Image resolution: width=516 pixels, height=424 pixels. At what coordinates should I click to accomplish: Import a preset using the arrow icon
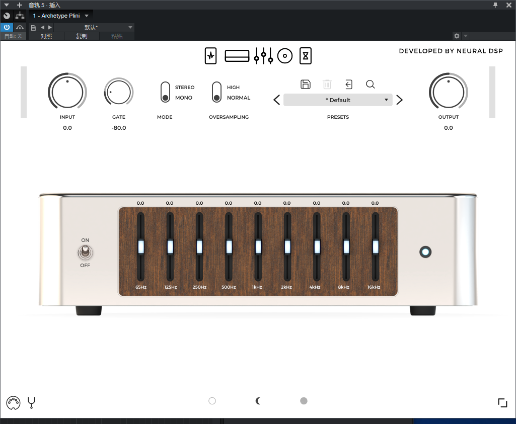[x=349, y=84]
